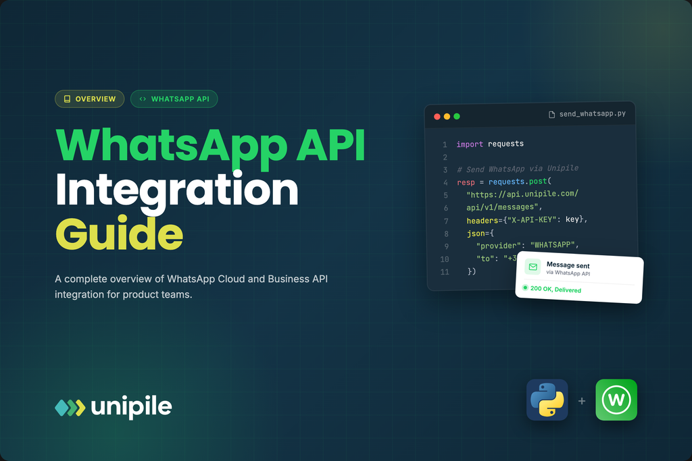Click the 'Guide' yellow heading
This screenshot has width=692, height=461.
pos(119,234)
